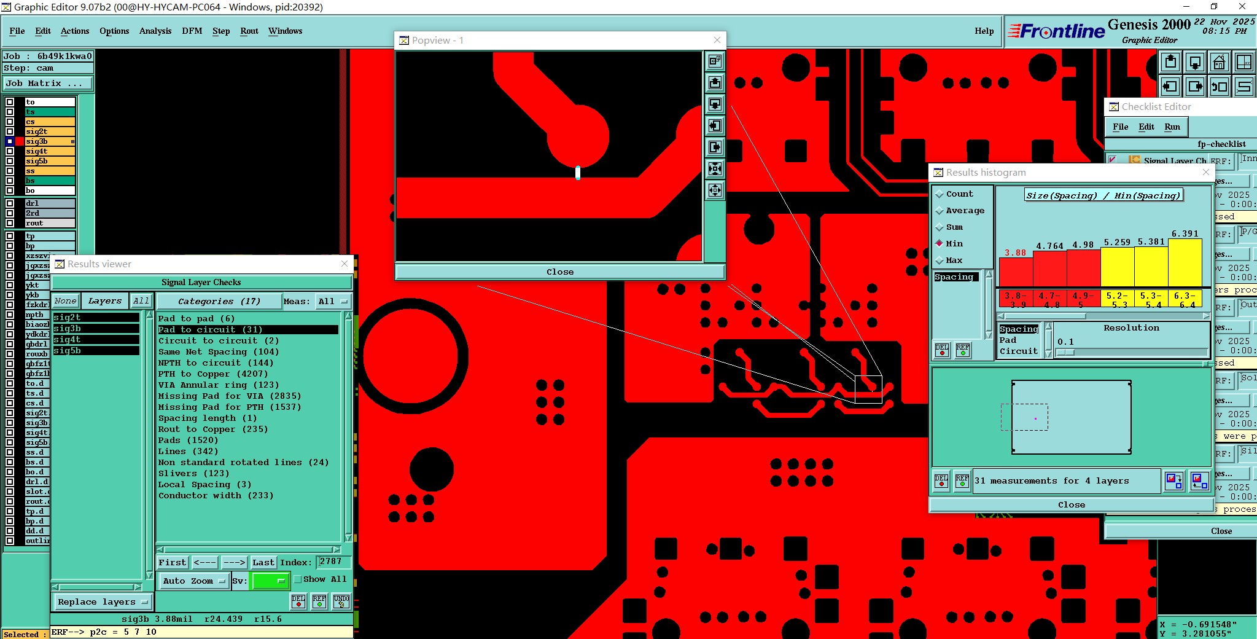Open the Replace layers dropdown

click(103, 602)
